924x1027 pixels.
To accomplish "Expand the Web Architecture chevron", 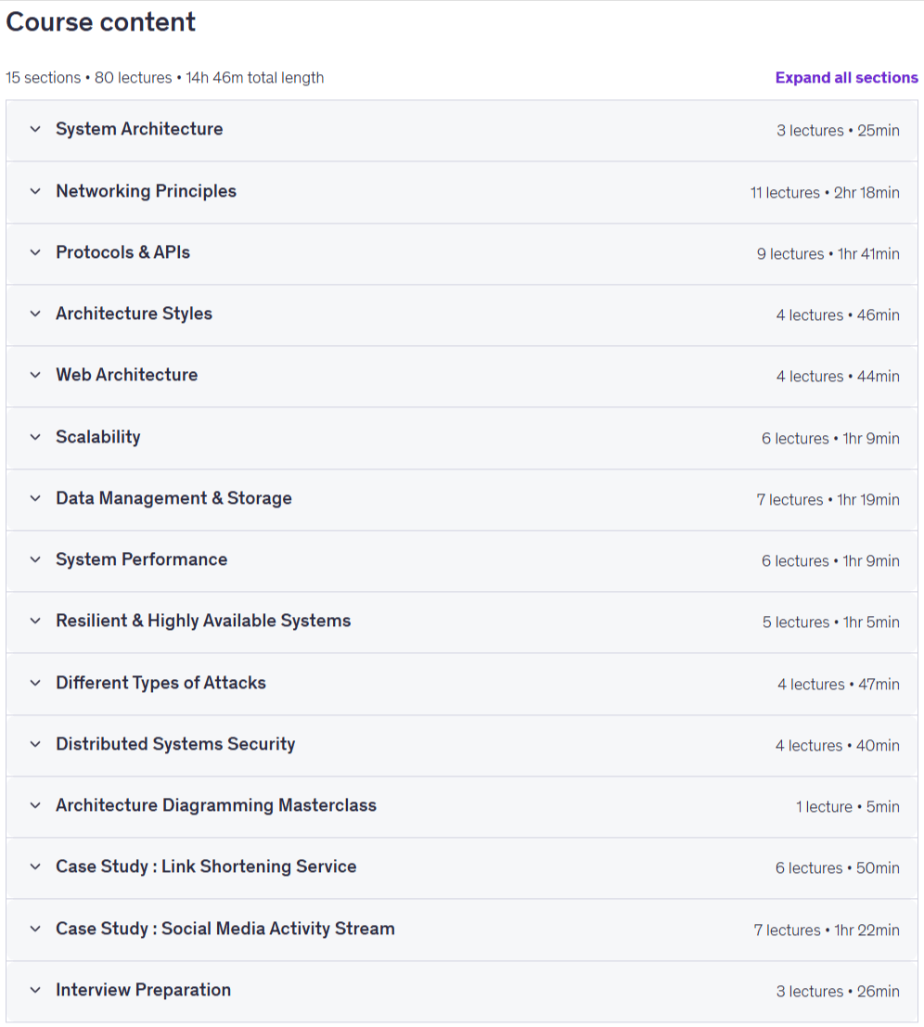I will [x=35, y=376].
